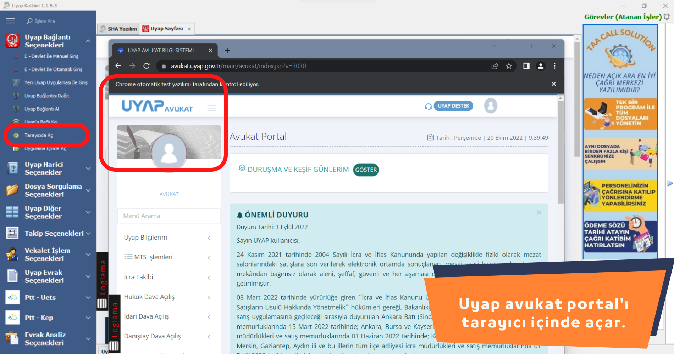
Task: Go back in the browser
Action: coord(118,66)
